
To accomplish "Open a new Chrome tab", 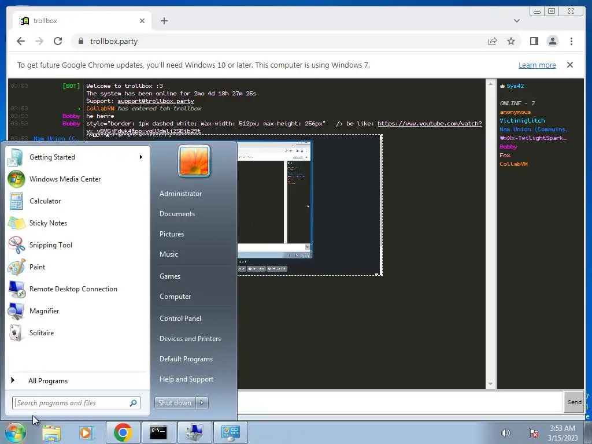I will click(x=164, y=21).
